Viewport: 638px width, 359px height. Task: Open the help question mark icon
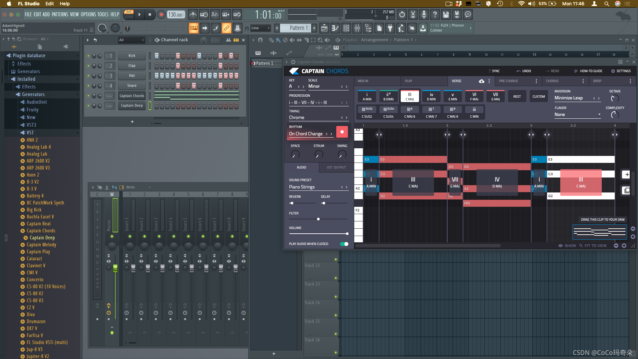click(435, 15)
